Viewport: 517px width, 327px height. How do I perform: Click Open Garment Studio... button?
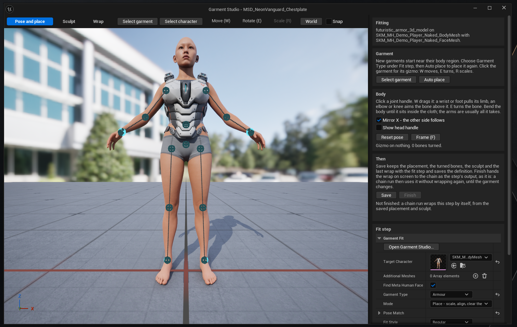click(411, 247)
